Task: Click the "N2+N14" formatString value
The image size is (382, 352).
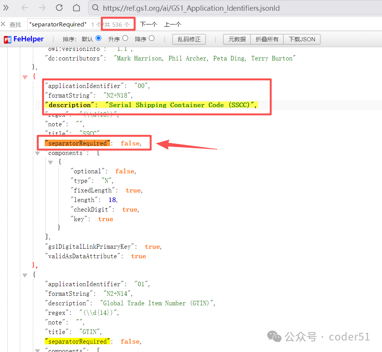Action: coord(117,293)
